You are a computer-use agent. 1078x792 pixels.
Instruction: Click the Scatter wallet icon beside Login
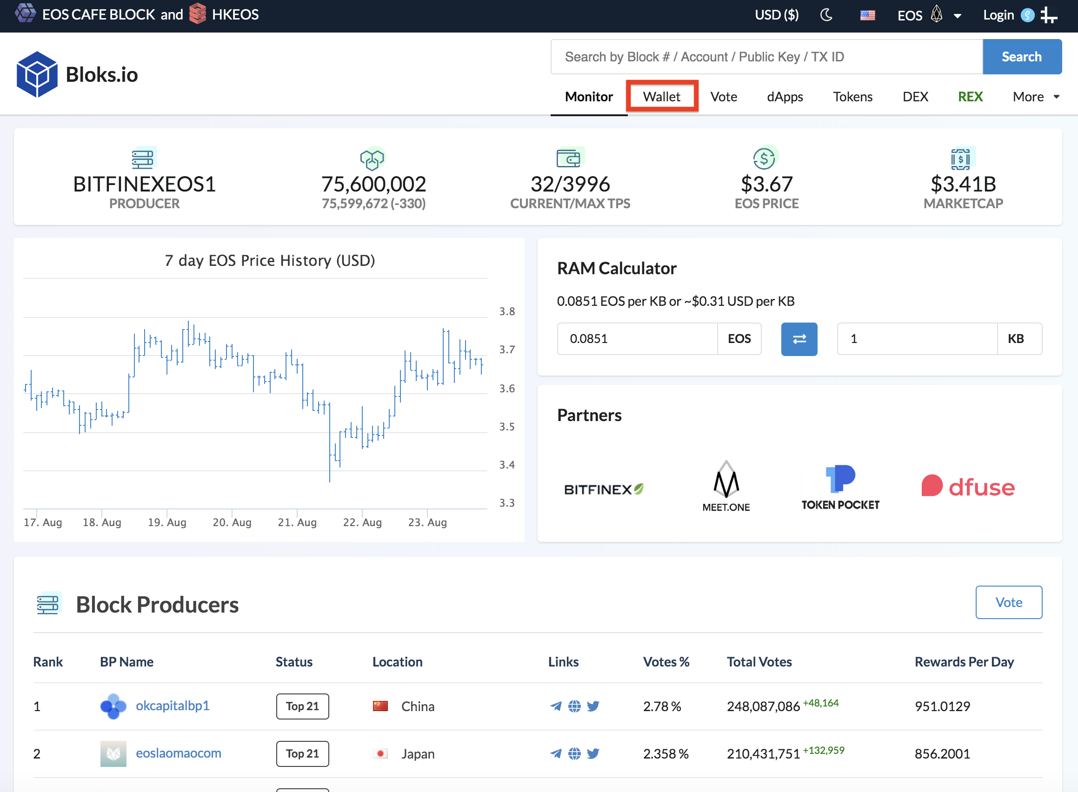(x=1027, y=15)
